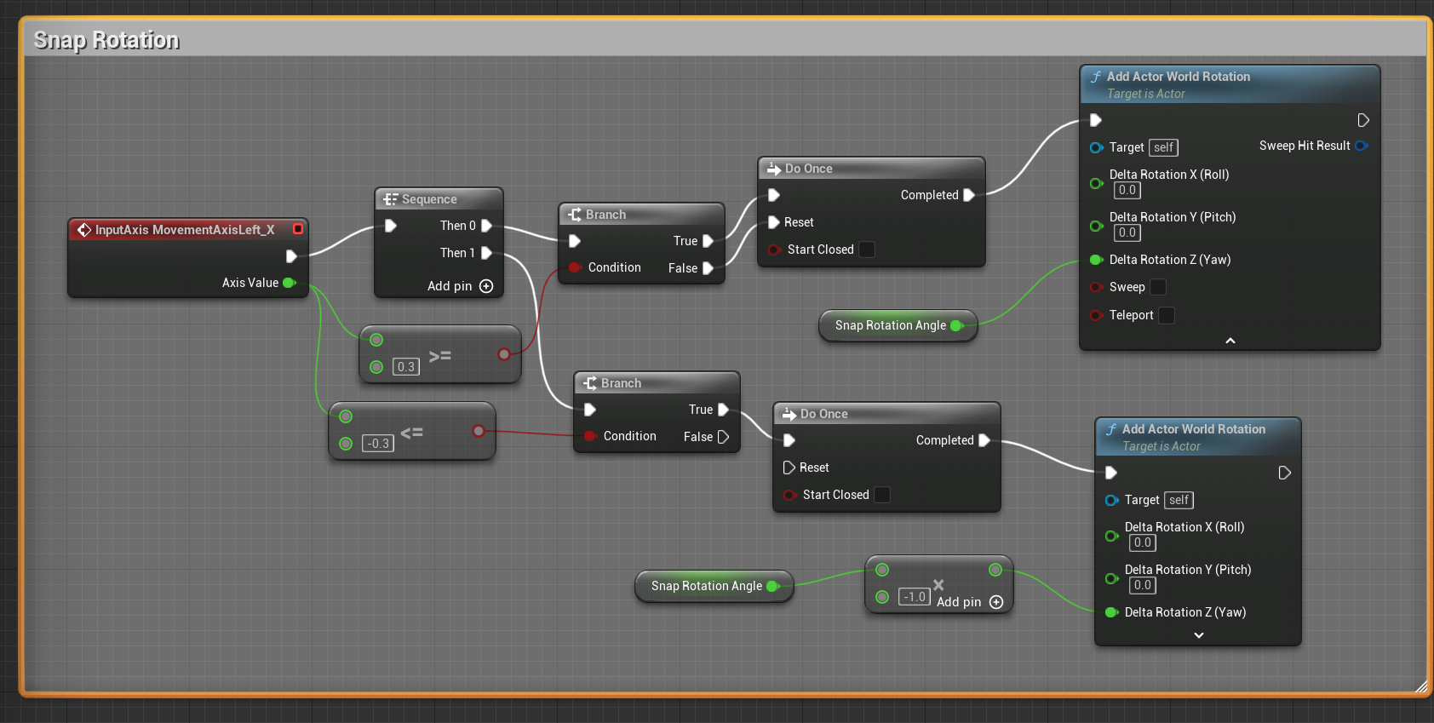
Task: Click the multiply node's top input pin
Action: [x=882, y=570]
